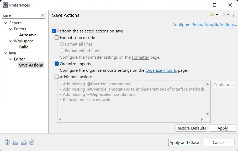Uncheck Organize imports option
Viewport: 238px width, 151px height.
57,64
